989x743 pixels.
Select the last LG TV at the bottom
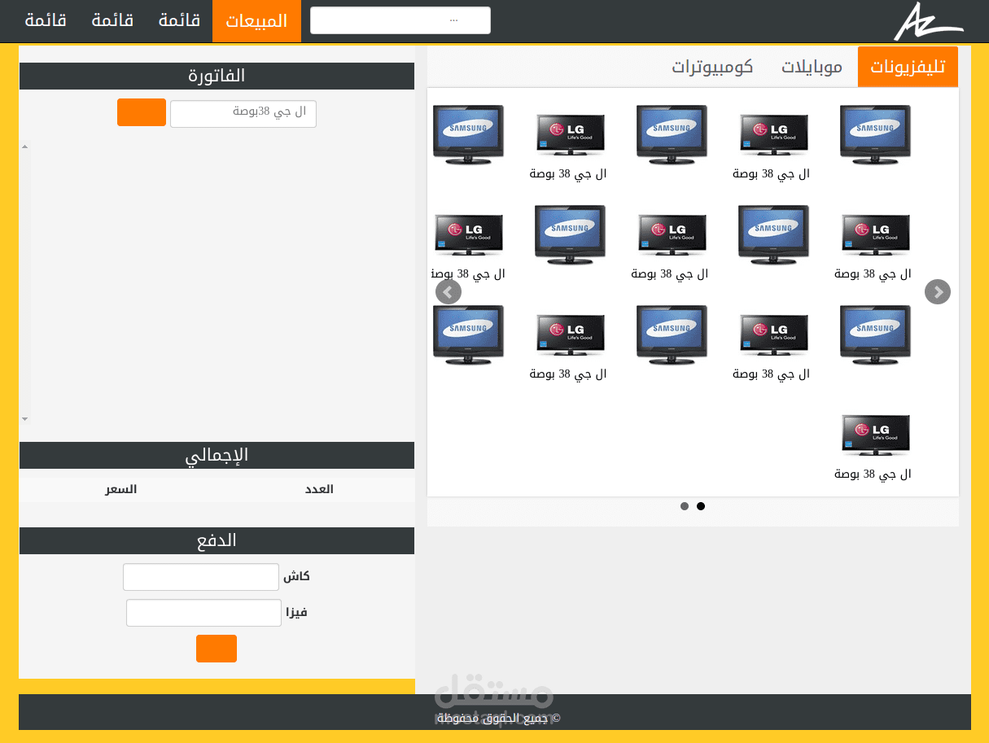[x=875, y=435]
